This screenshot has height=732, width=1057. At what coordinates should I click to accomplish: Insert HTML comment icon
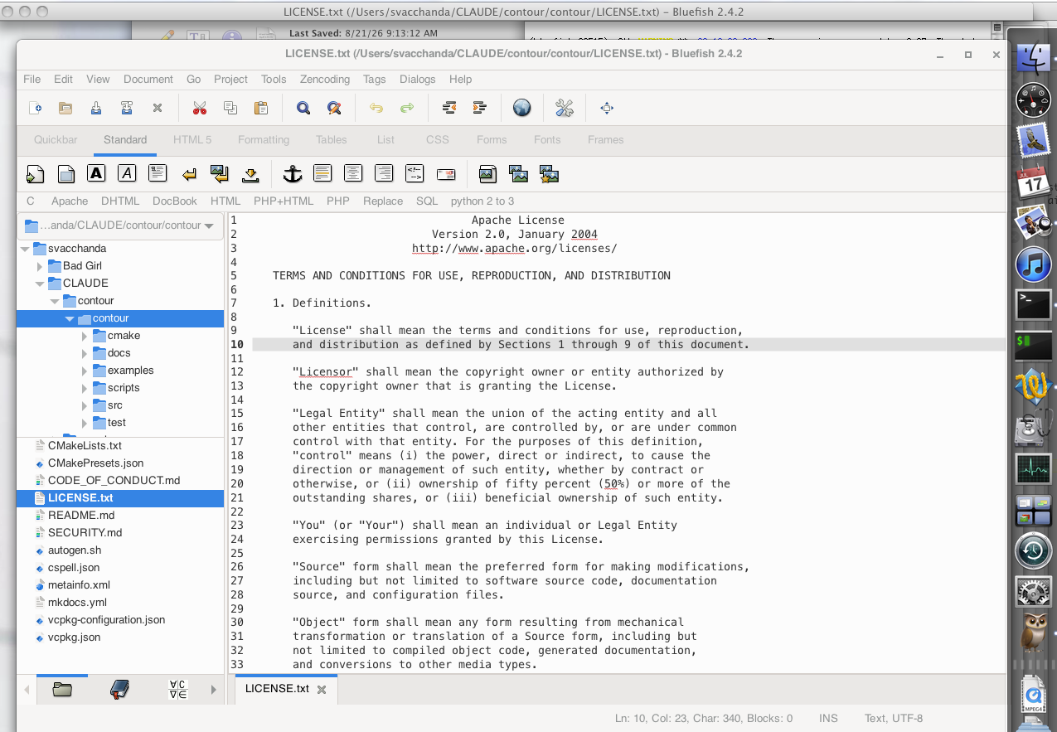pos(415,173)
